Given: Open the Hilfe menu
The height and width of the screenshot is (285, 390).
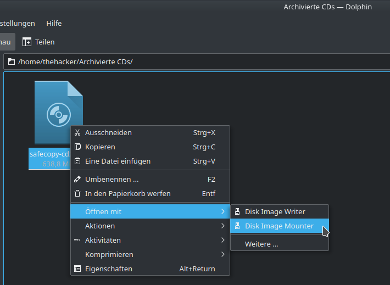Looking at the screenshot, I should [x=54, y=23].
